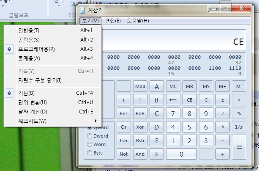The image size is (259, 171).
Task: Click the multiply asterisk button
Action: point(223,127)
